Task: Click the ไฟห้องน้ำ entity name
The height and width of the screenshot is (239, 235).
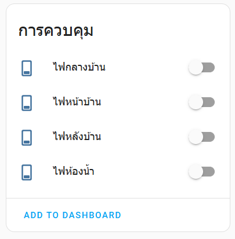Action: 74,171
